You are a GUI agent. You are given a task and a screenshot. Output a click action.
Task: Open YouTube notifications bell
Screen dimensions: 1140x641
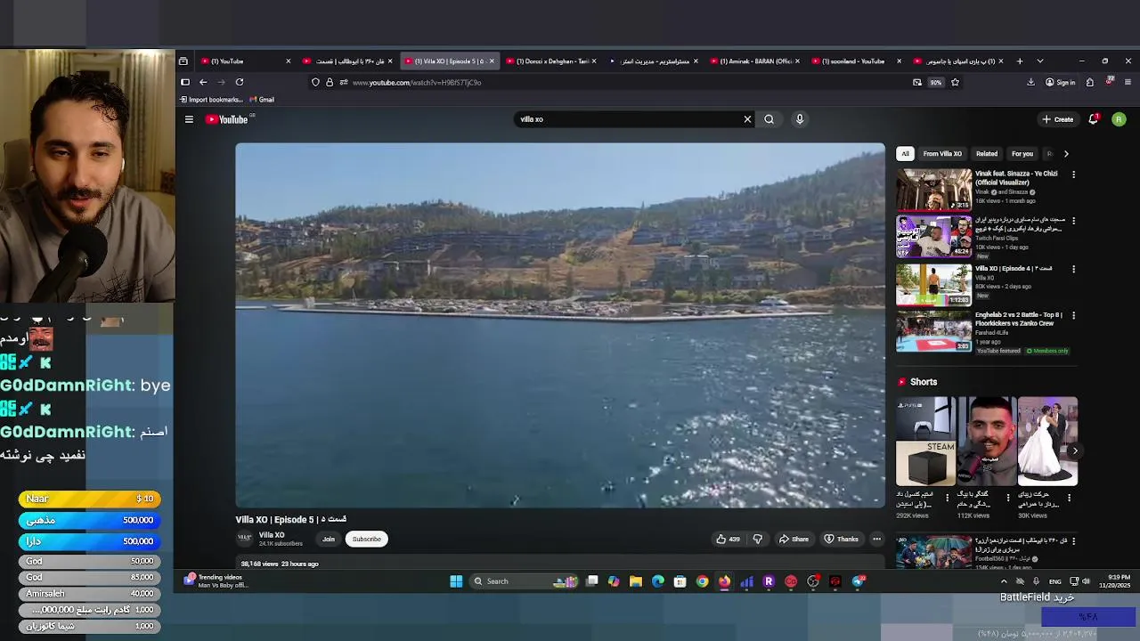[x=1093, y=119]
